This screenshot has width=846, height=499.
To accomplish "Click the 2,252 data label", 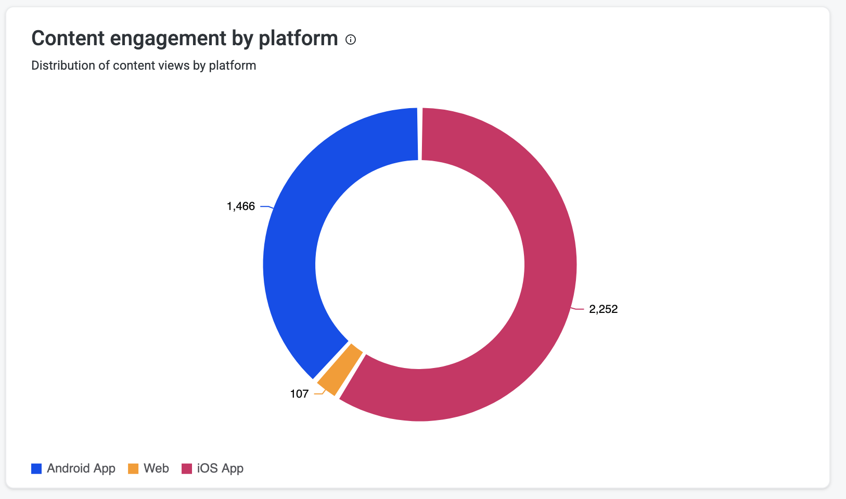I will [x=604, y=309].
